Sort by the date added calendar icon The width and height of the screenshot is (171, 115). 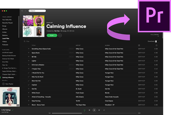click(x=139, y=45)
